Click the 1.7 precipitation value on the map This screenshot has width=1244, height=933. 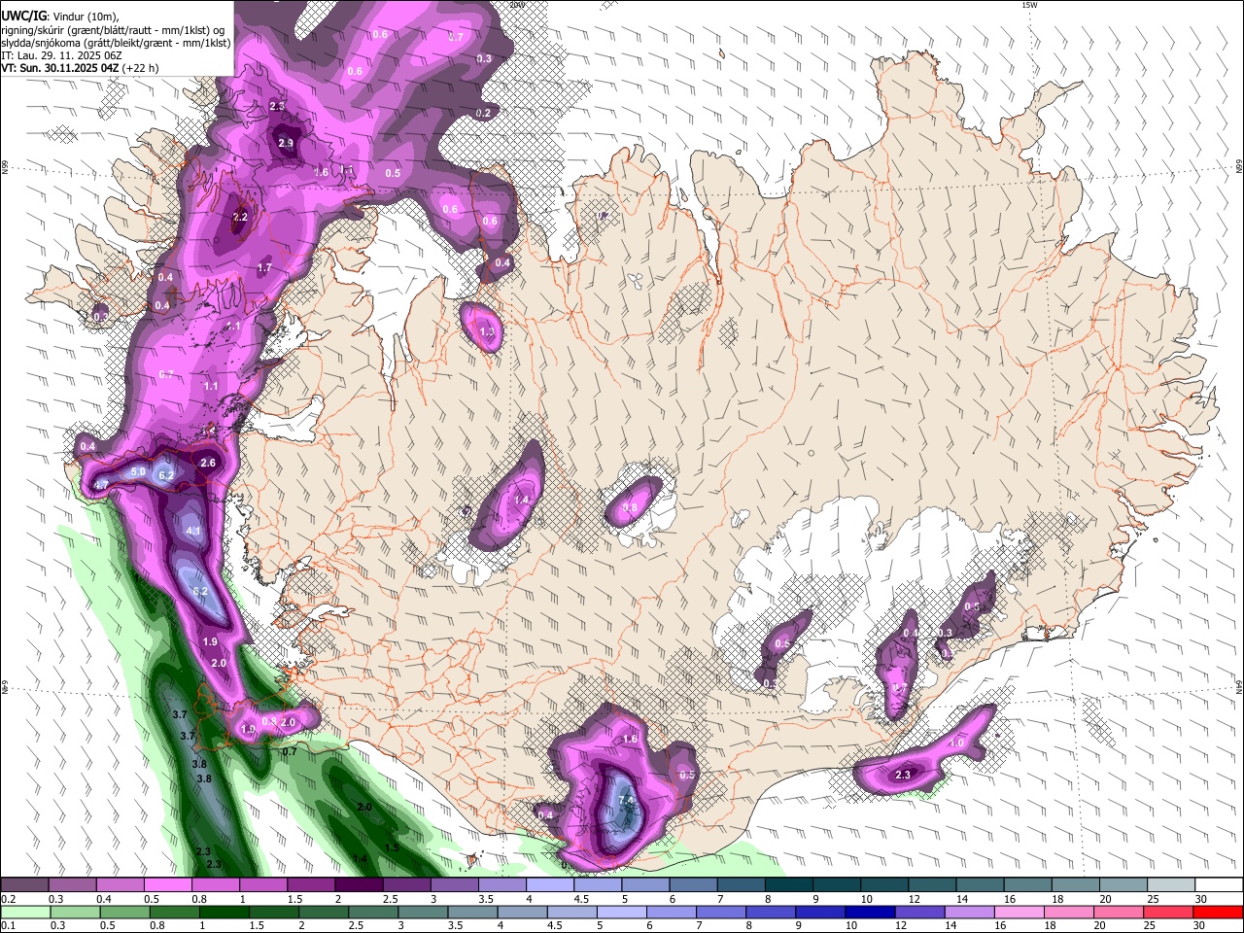point(264,267)
